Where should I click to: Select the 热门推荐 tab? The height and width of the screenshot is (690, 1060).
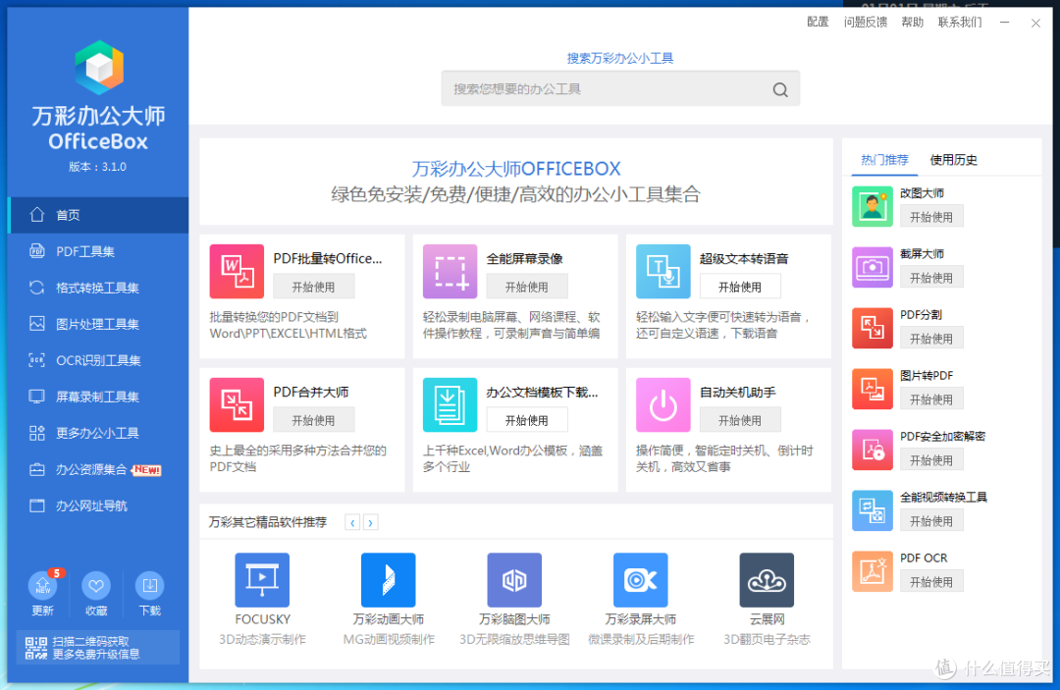coord(882,159)
